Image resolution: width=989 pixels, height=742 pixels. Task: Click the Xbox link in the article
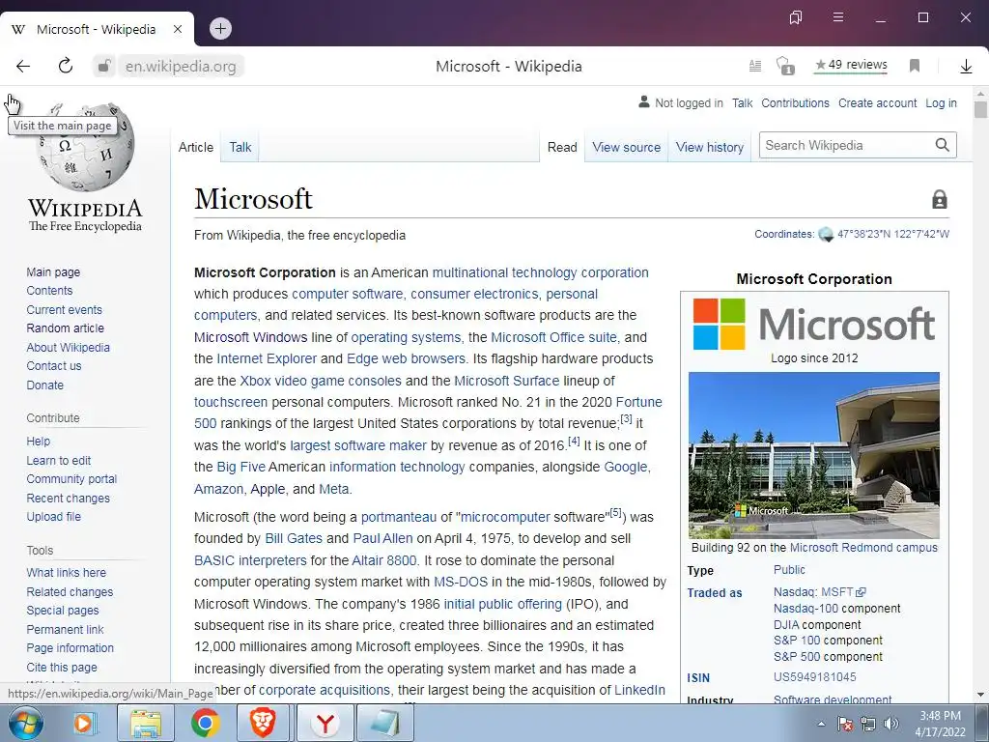tap(255, 381)
